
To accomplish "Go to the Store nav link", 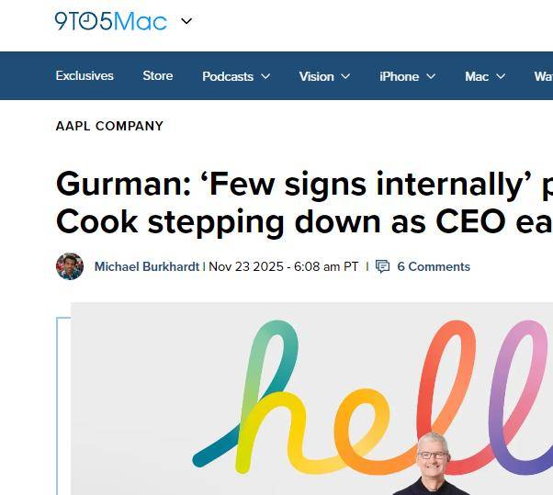I will coord(158,76).
